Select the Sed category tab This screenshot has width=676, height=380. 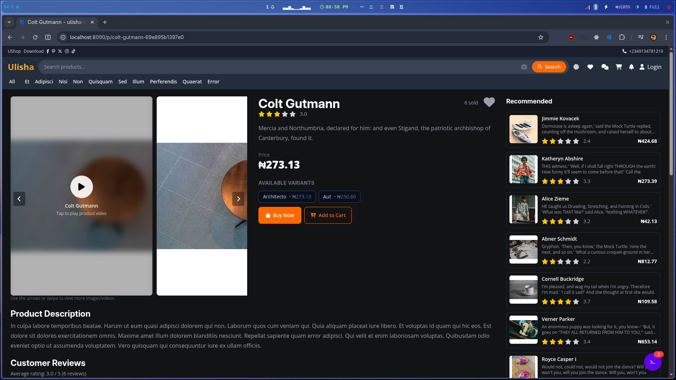pyautogui.click(x=123, y=82)
